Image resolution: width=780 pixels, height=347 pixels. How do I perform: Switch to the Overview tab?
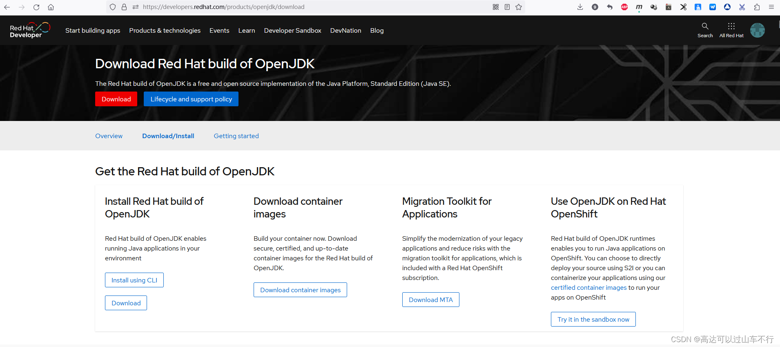click(109, 136)
